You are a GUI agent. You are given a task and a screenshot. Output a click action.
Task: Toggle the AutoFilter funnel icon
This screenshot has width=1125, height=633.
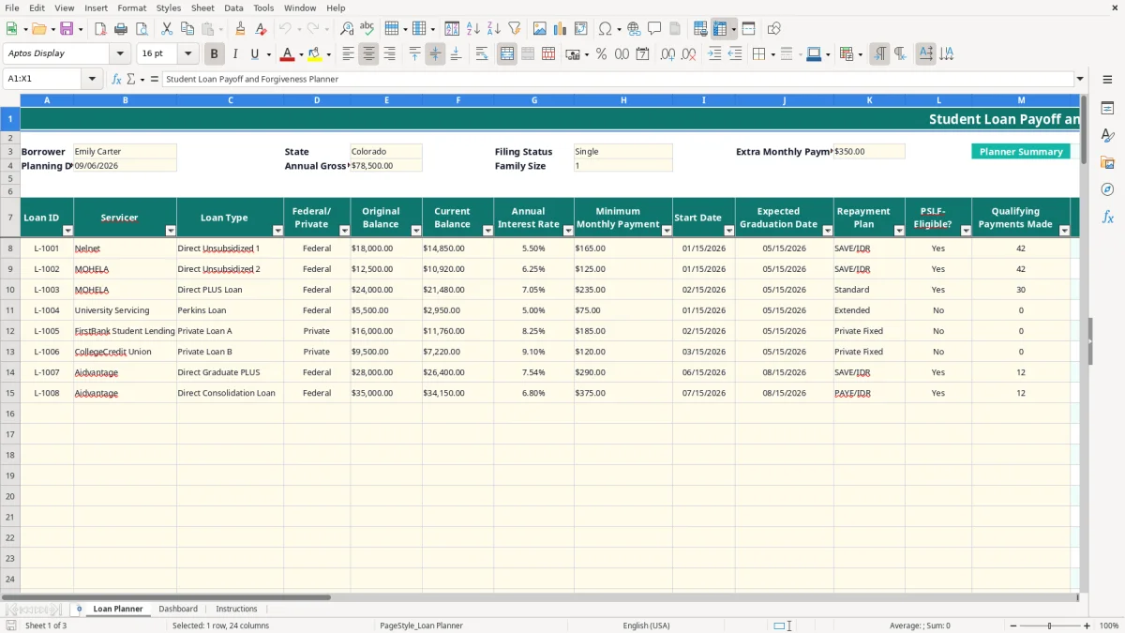(515, 29)
